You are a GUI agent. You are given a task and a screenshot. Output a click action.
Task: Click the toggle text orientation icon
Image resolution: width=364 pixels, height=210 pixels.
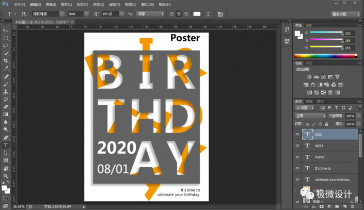pos(23,14)
